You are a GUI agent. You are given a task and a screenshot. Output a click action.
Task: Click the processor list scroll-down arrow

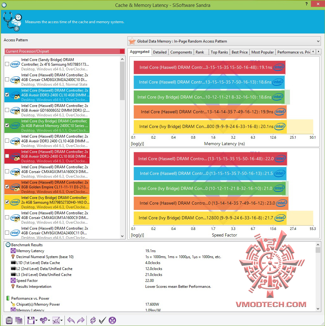point(122,236)
